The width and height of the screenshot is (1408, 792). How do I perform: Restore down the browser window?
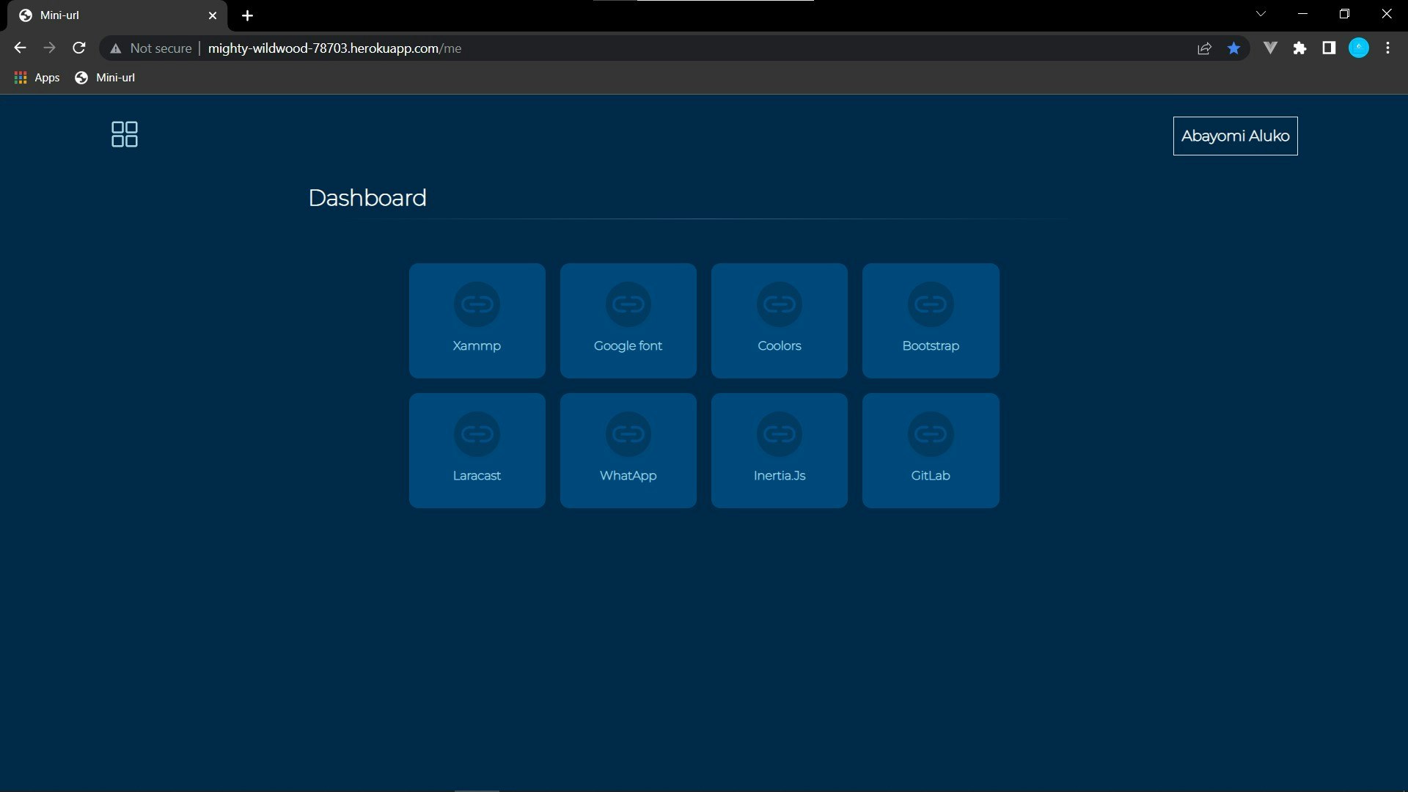[x=1344, y=14]
